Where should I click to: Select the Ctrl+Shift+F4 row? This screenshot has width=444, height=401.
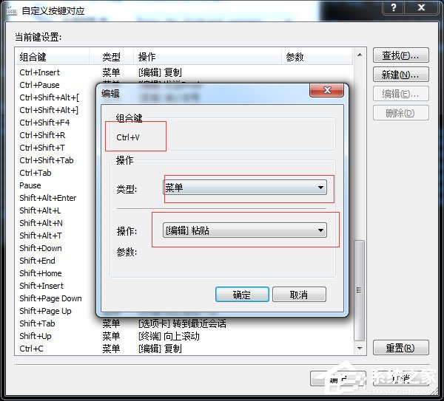(44, 123)
